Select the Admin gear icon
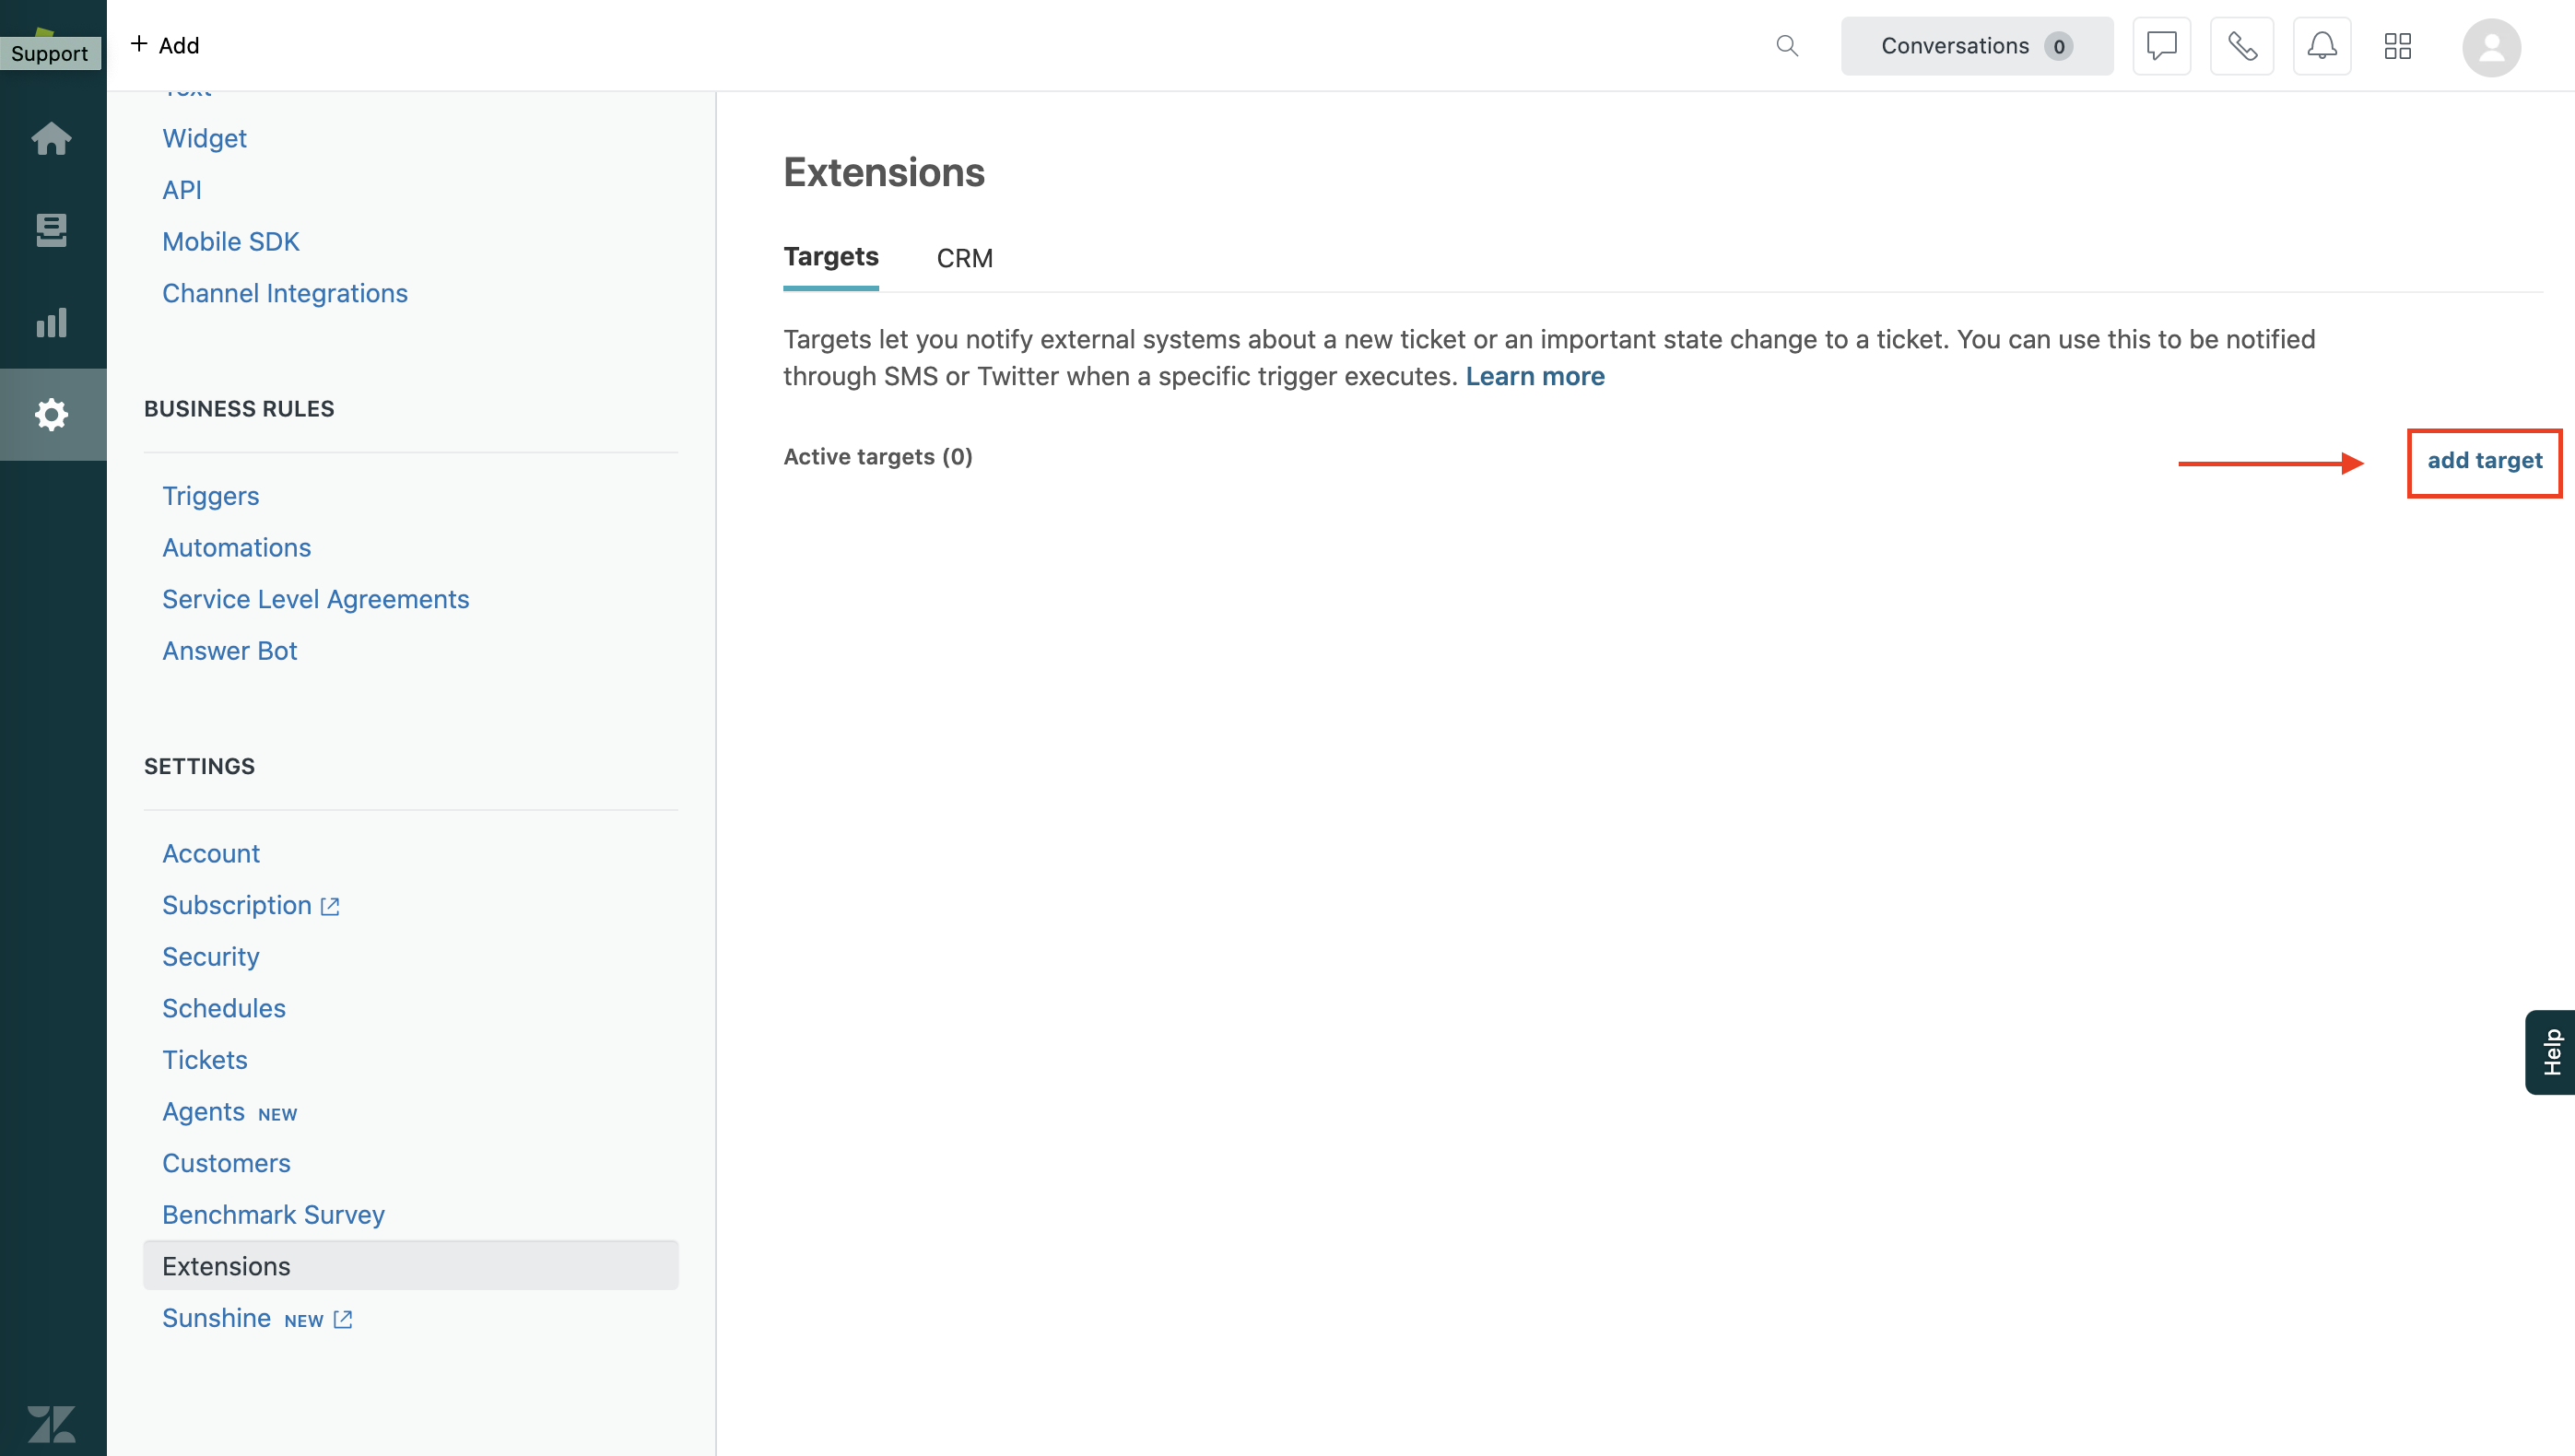This screenshot has height=1456, width=2575. click(x=52, y=414)
